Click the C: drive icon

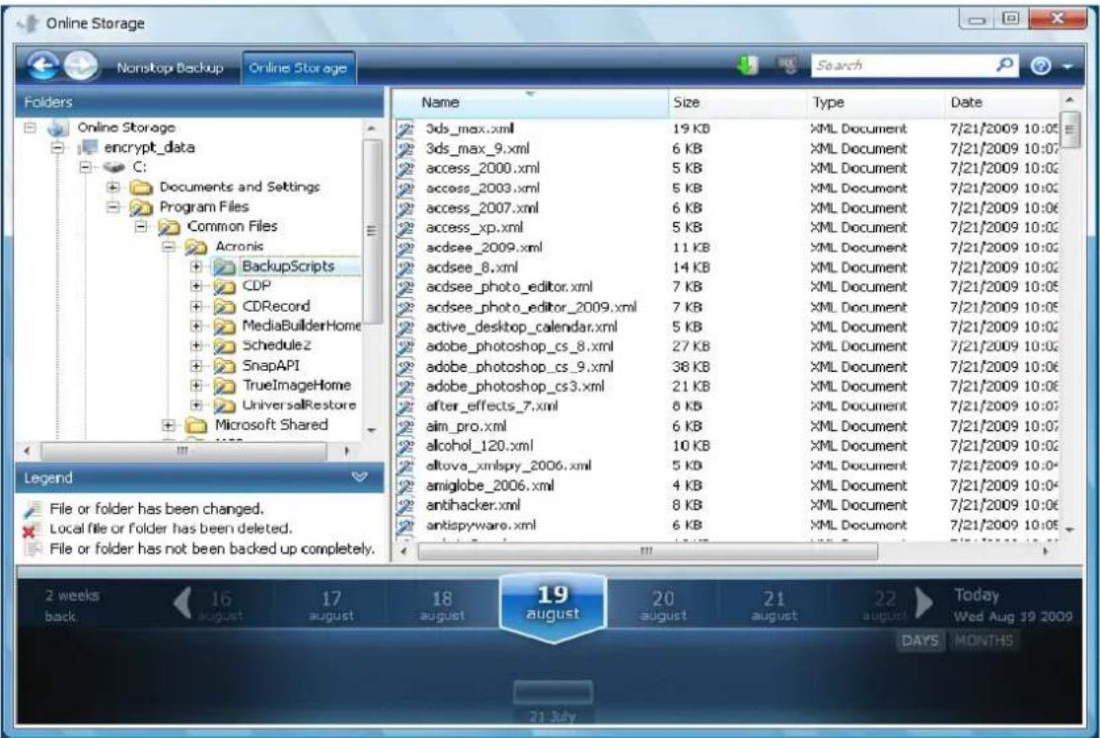coord(113,167)
